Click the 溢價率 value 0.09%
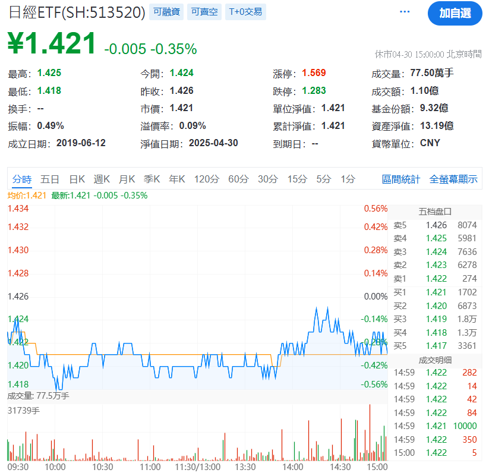Viewport: 489px width, 476px height. [x=193, y=126]
